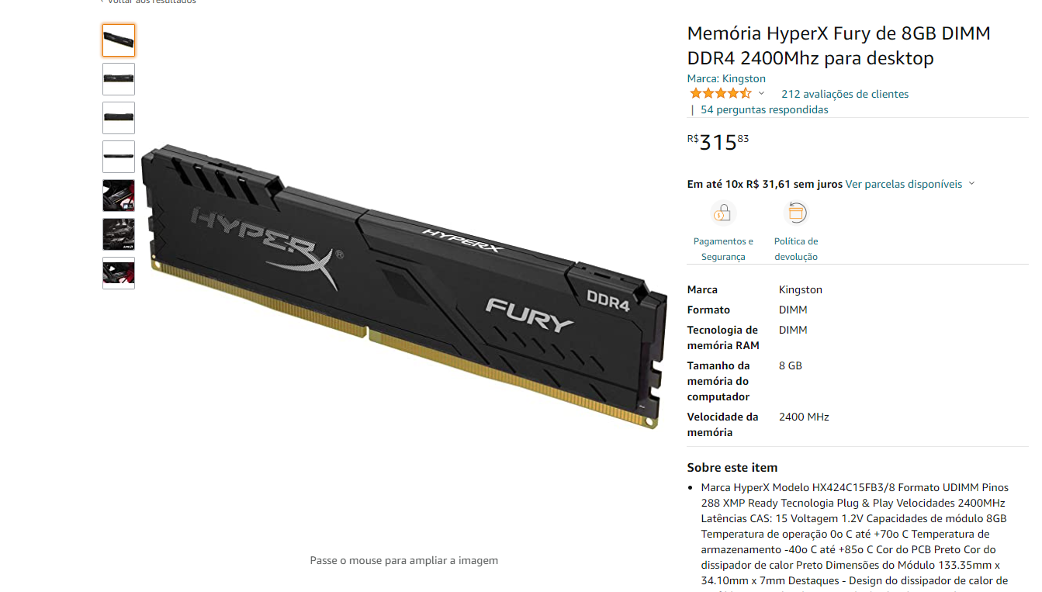Viewport: 1042px width, 592px height.
Task: Select the first product thumbnail
Action: 119,40
